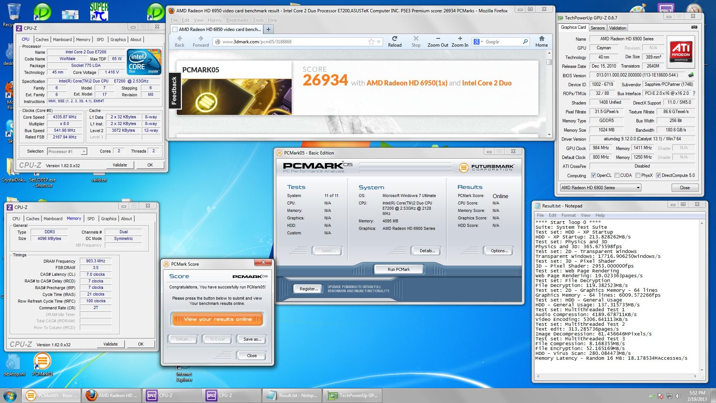716x403 pixels.
Task: Open the network status tray icon
Action: 669,396
